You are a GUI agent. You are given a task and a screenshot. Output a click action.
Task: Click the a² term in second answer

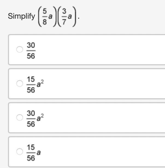coord(40,83)
